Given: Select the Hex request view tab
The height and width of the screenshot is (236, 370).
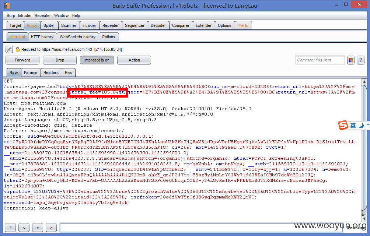Looking at the screenshot, I should (x=69, y=73).
